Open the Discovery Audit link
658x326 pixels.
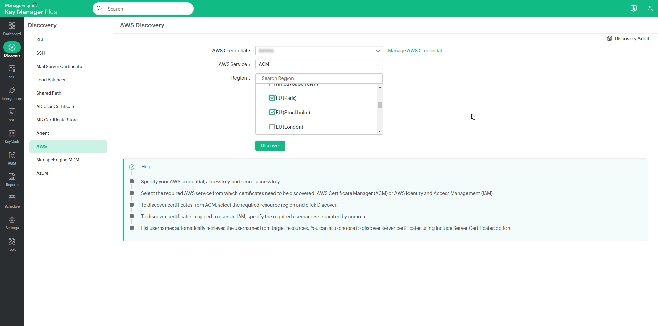[632, 39]
